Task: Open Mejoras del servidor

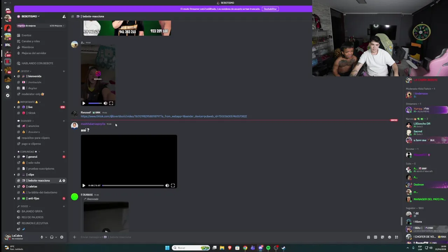Action: click(34, 53)
